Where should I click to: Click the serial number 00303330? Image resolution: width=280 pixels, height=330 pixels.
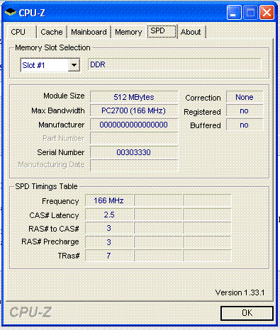[134, 152]
